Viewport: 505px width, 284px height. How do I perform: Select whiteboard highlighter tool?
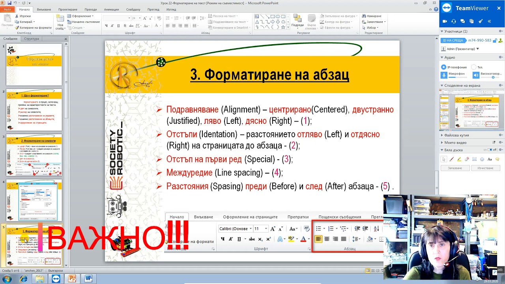click(x=459, y=159)
